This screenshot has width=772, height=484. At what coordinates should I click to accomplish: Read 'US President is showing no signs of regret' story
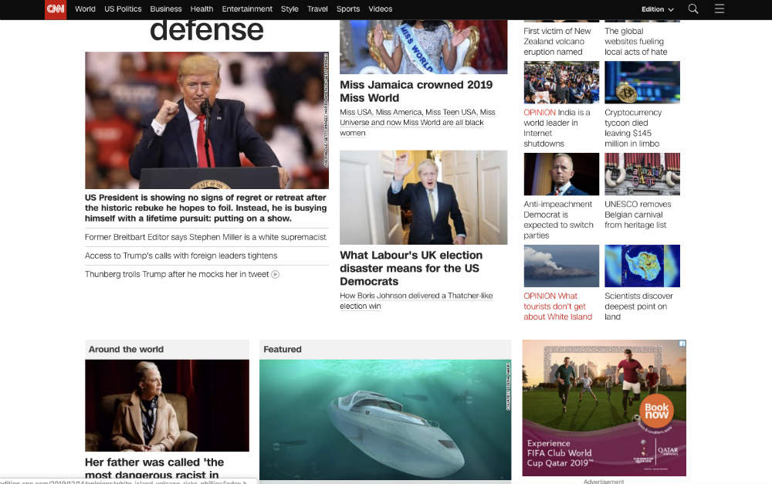[206, 208]
